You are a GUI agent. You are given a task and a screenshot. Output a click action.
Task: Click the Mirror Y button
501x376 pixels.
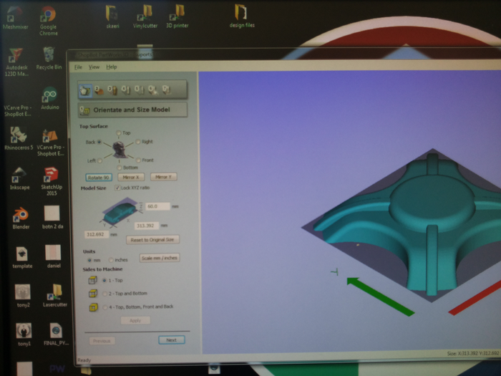(164, 176)
